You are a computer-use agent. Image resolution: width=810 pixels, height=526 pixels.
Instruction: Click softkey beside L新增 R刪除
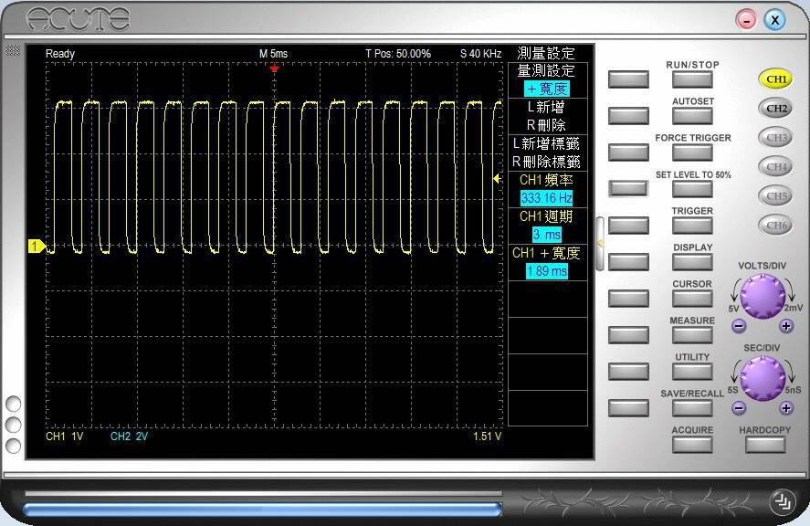click(x=628, y=116)
